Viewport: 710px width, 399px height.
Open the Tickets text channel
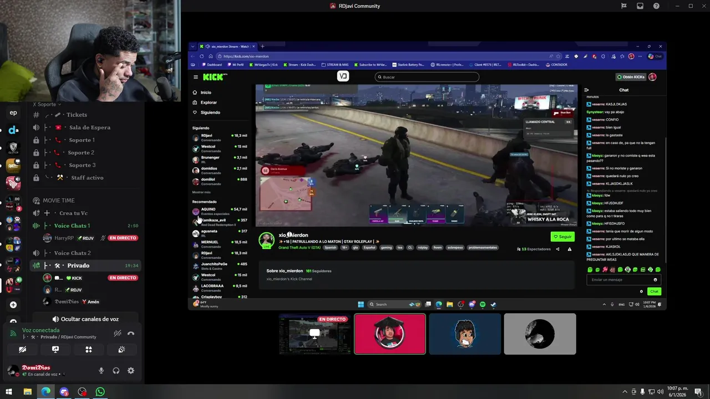[x=85, y=115]
